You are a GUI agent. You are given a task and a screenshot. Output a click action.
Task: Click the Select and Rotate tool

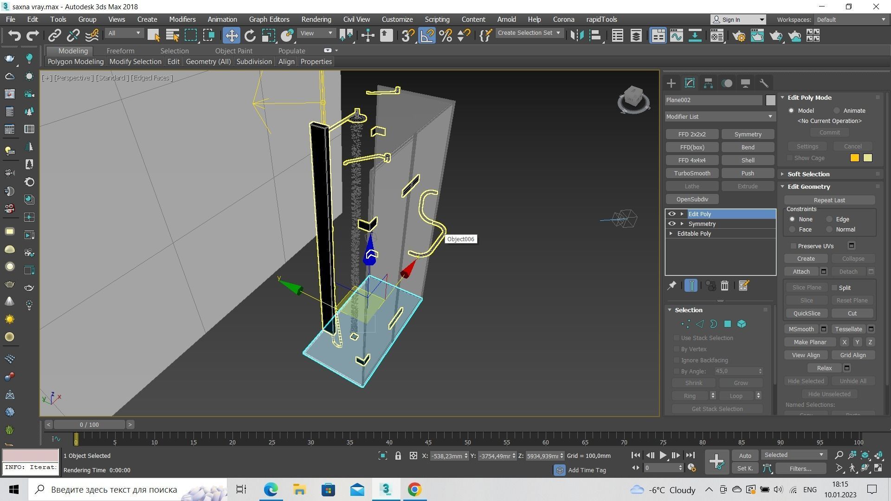[x=250, y=36]
